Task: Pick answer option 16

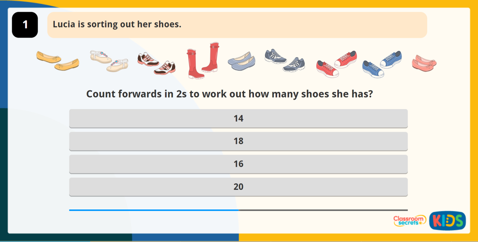Action: (238, 164)
